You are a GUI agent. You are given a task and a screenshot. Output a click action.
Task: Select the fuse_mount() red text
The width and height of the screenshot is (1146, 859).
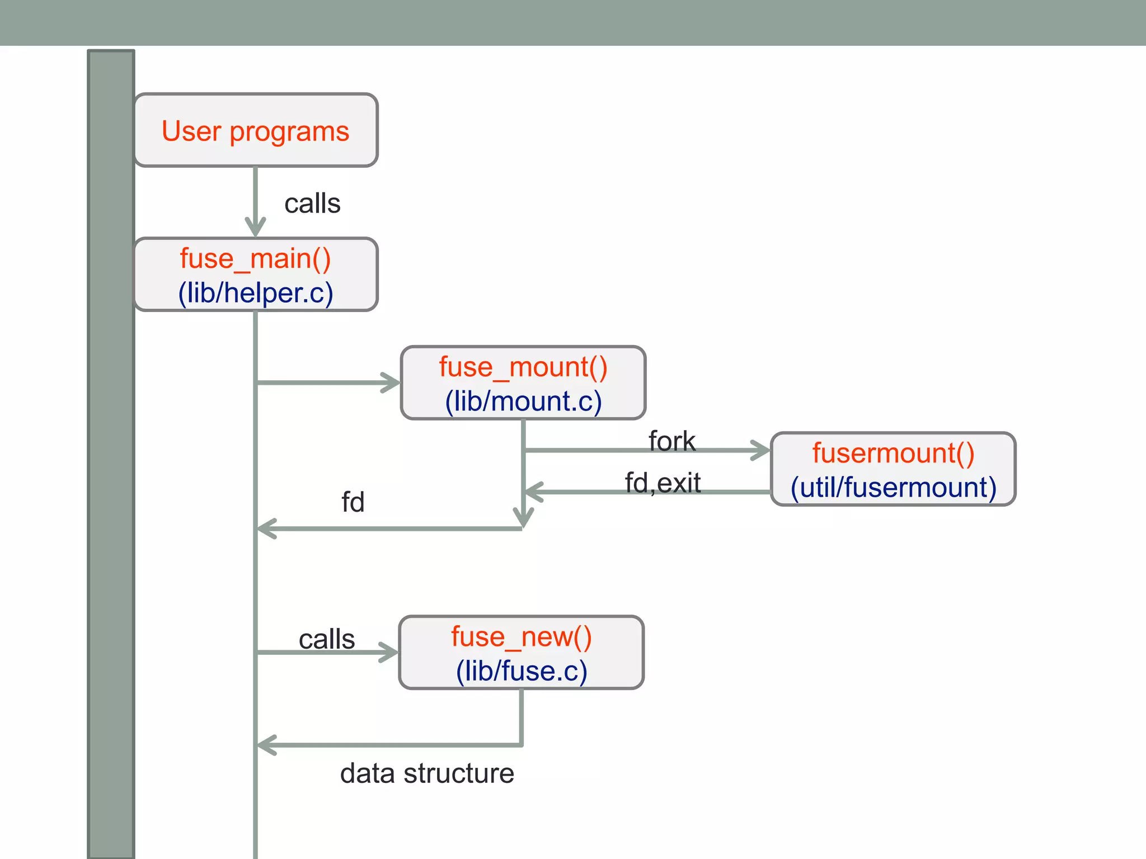[523, 367]
